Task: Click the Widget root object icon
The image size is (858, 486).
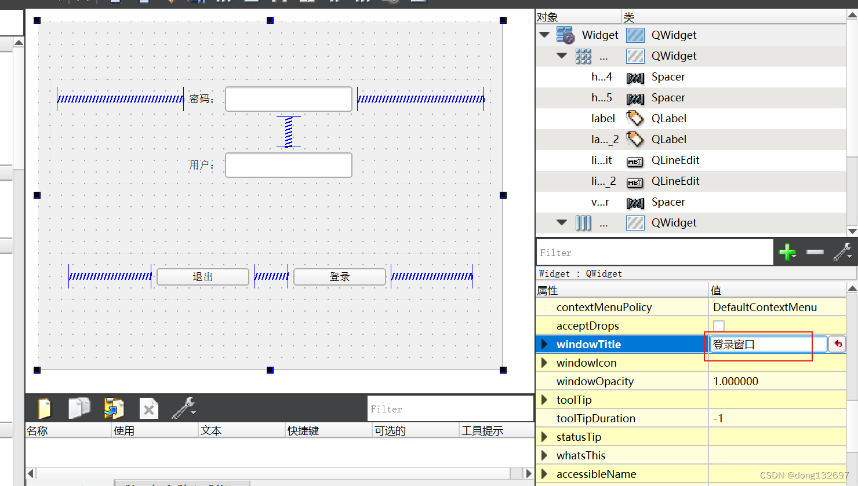Action: click(x=565, y=35)
